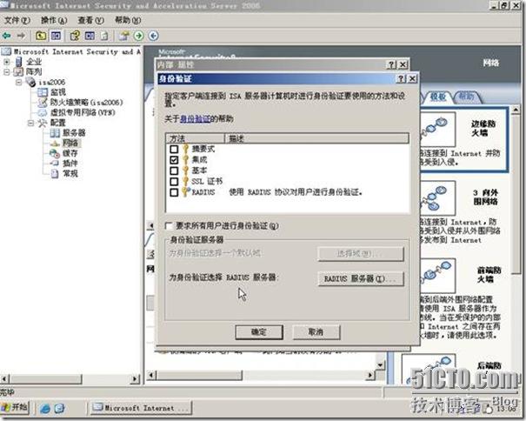The width and height of the screenshot is (526, 421).
Task: Switch to the 帮助 tab on right pane
Action: (467, 97)
